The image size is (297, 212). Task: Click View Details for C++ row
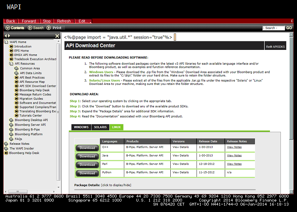[x=180, y=147]
